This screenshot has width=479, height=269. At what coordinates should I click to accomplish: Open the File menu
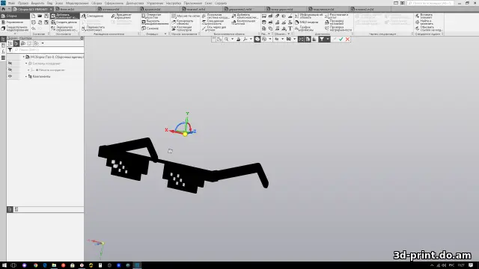coord(12,3)
